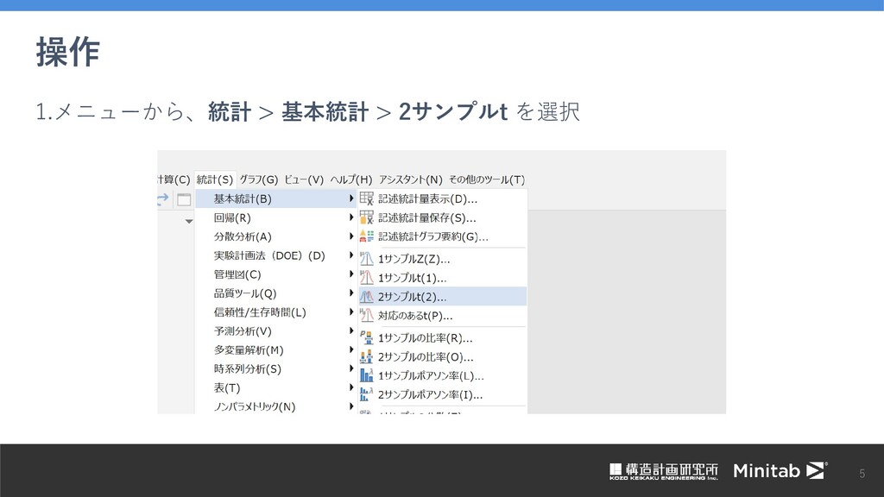Open the 計算(C) menu

pos(174,179)
